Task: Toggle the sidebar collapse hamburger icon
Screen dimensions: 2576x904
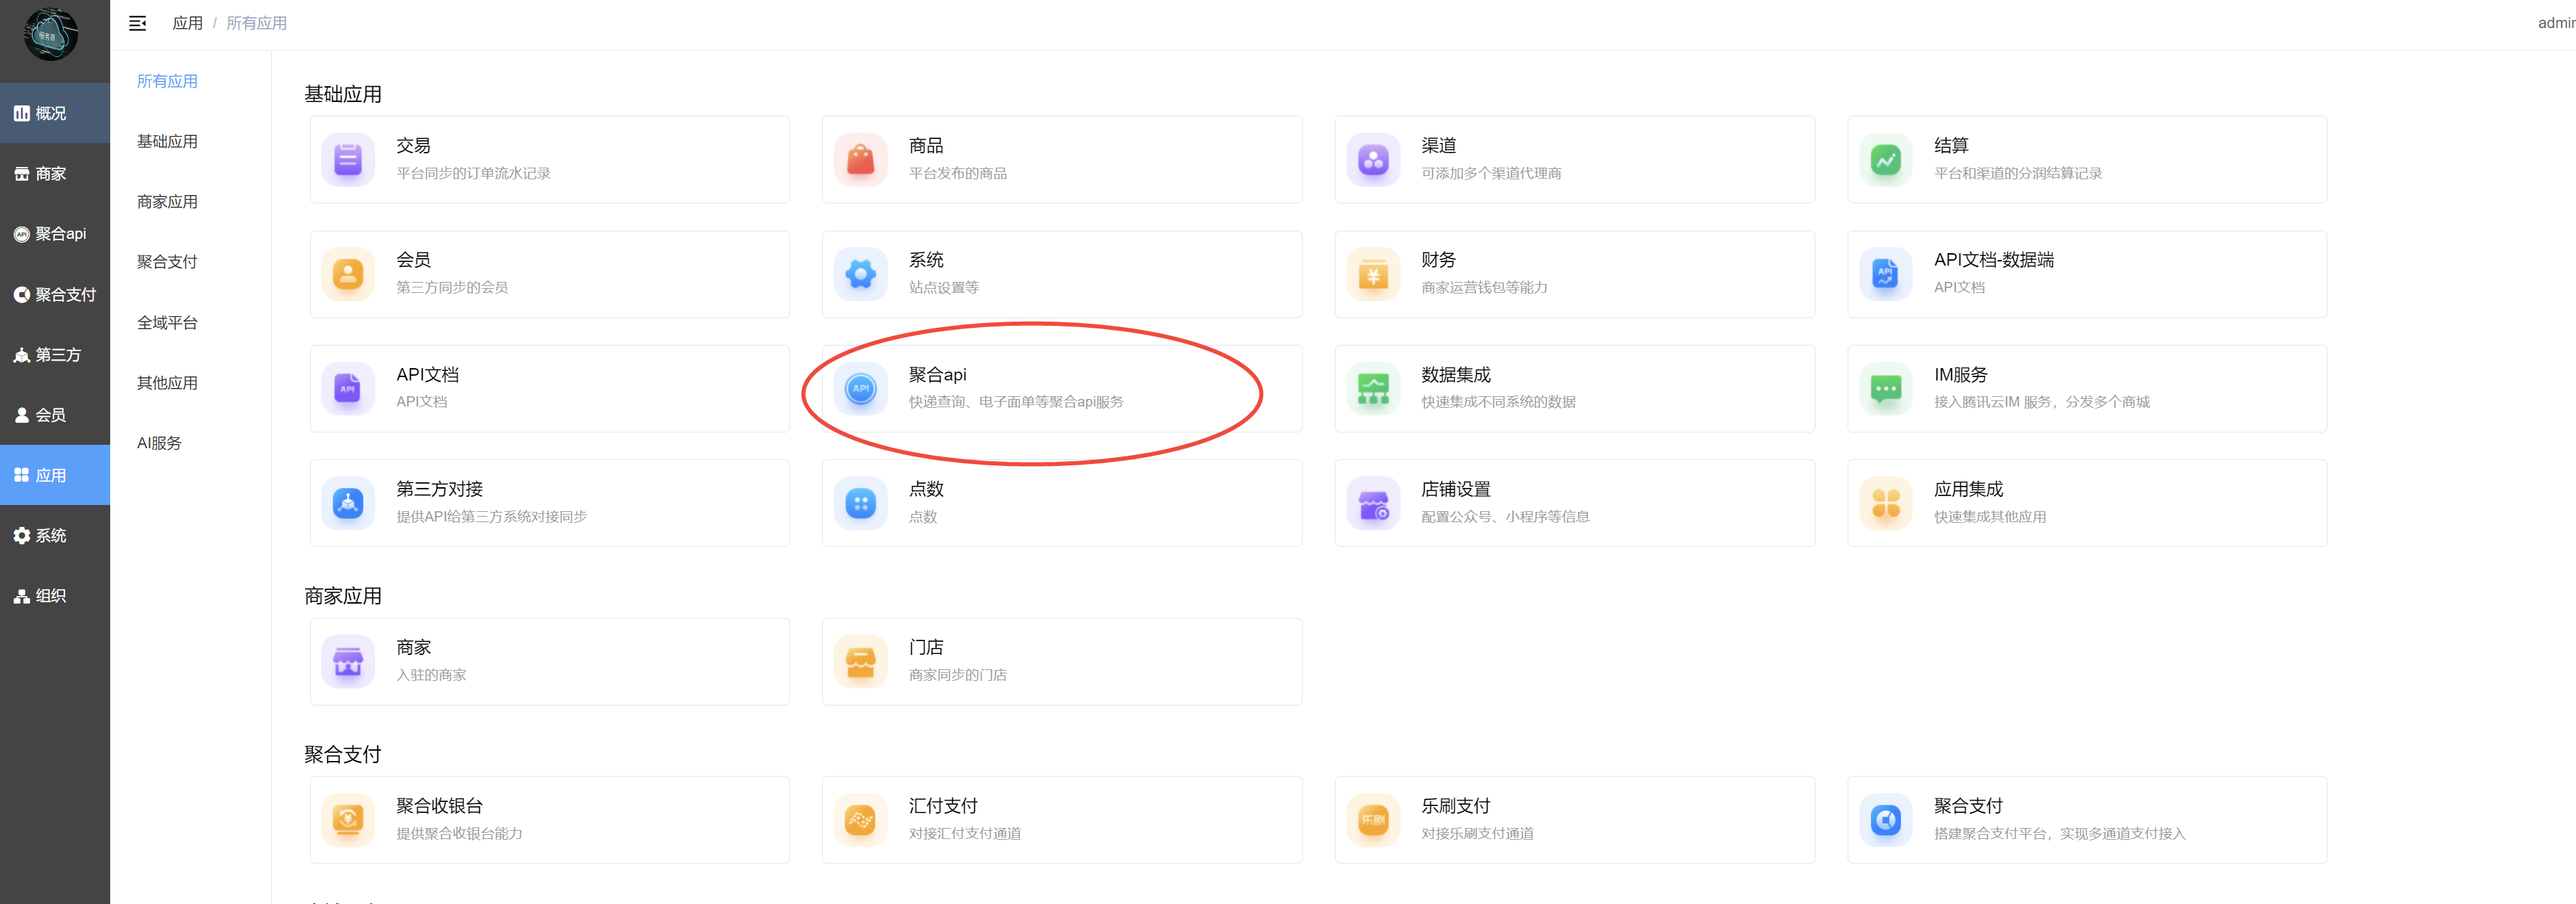Action: (138, 23)
